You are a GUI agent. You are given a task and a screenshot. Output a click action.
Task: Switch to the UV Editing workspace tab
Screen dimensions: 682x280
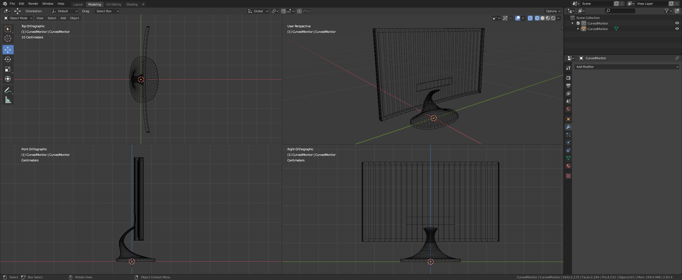(114, 4)
